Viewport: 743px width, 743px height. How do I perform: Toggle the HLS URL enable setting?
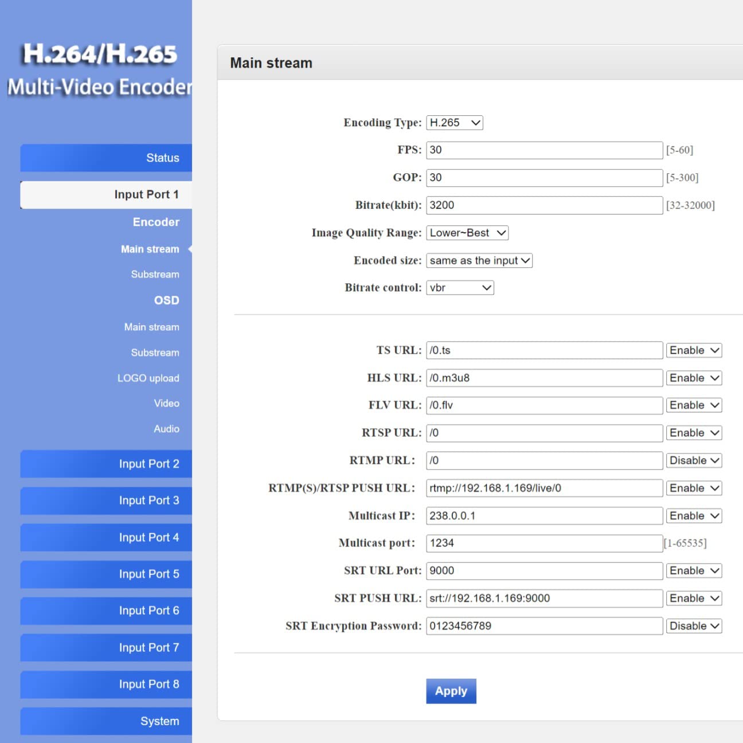coord(693,378)
